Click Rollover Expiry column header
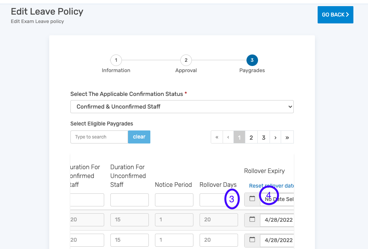 (x=265, y=171)
